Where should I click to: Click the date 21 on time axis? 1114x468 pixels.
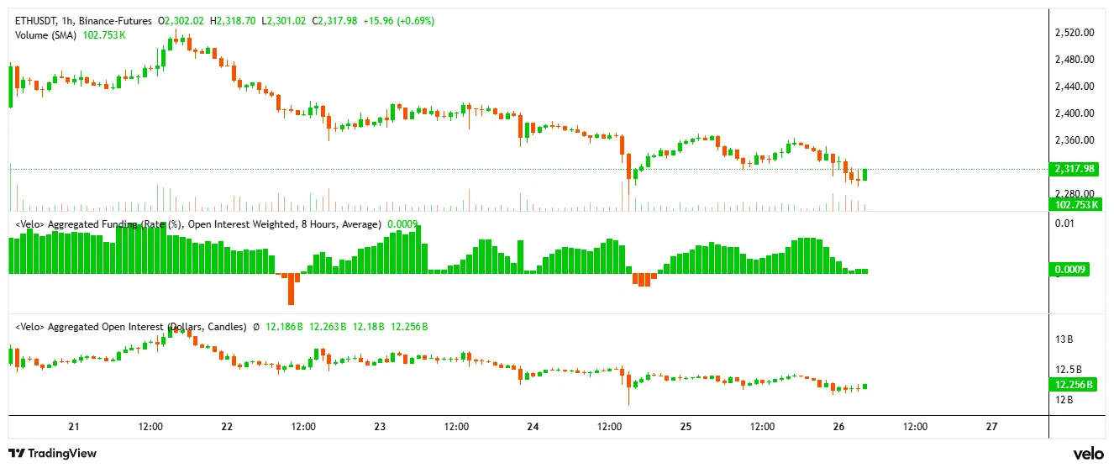coord(74,427)
